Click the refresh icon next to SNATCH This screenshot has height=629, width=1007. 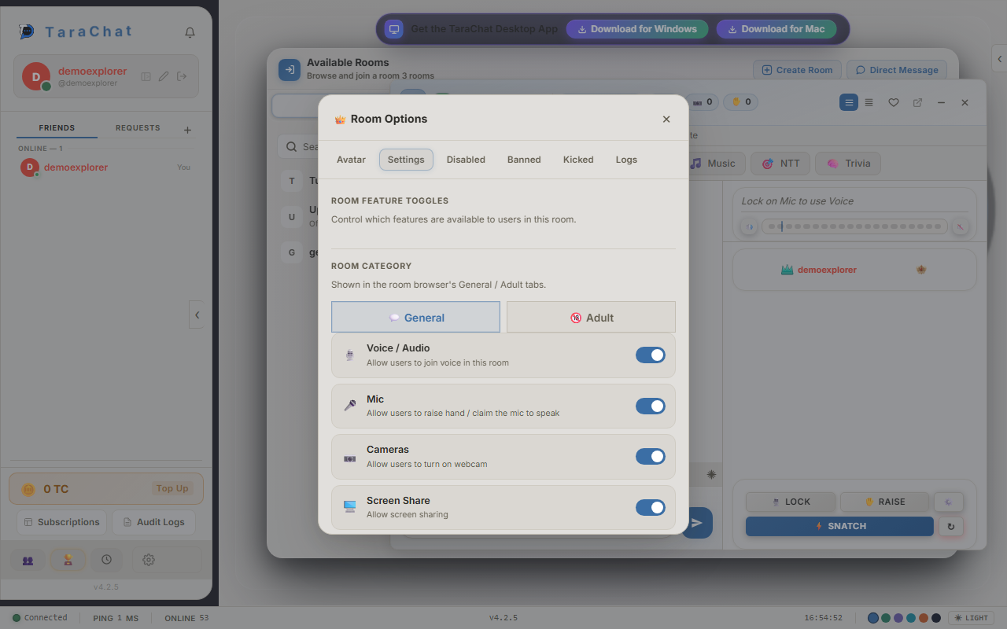[950, 527]
